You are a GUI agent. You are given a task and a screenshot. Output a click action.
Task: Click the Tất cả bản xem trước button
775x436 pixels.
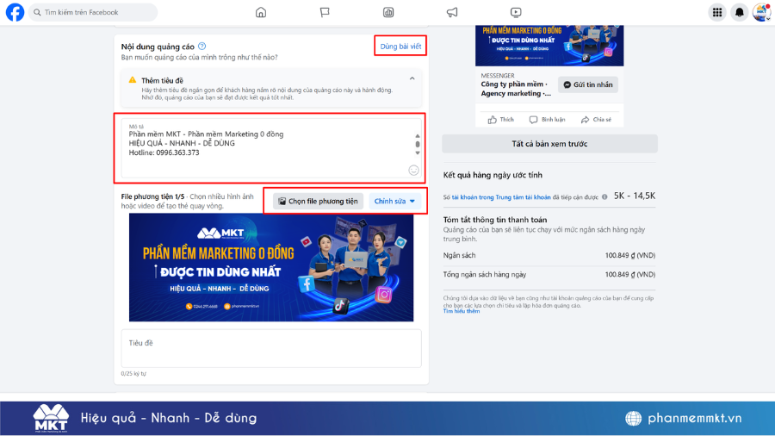click(549, 144)
